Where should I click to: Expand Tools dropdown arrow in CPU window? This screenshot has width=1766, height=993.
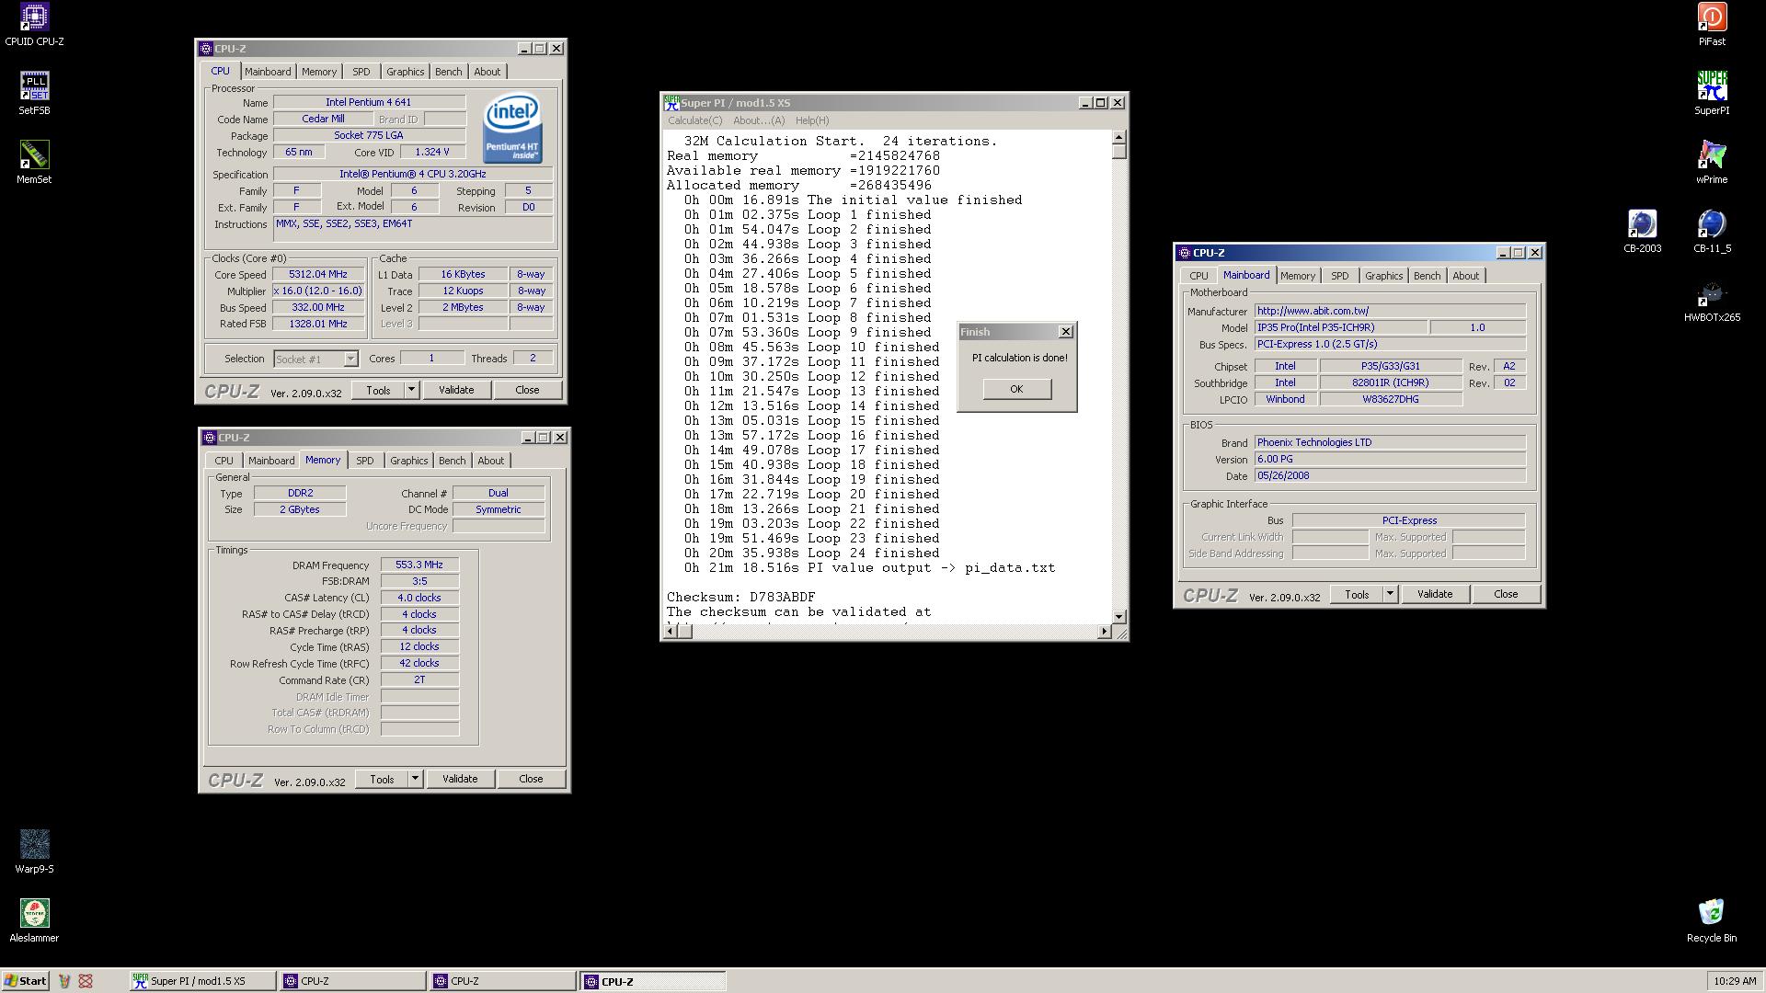tap(411, 390)
